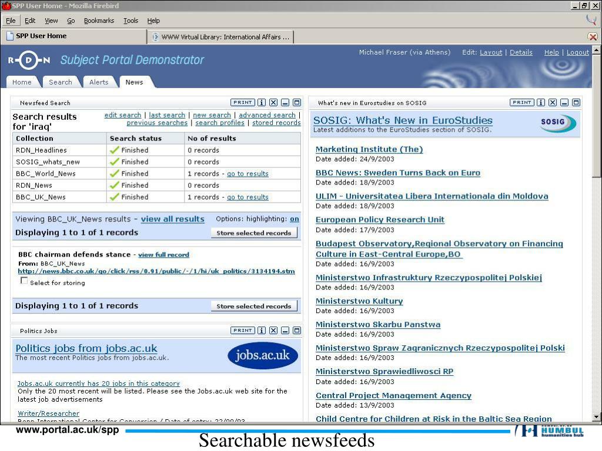The image size is (602, 451).
Task: Print the Politics Jobs panel
Action: coord(242,330)
